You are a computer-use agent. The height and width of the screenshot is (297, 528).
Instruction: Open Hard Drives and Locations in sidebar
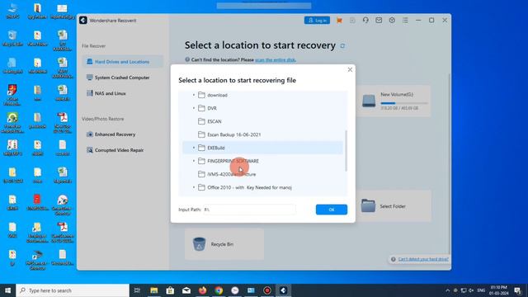pos(123,62)
